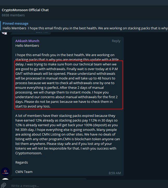Click the paperclip attach file icon
Viewport: 168px width, 188px height.
point(3,185)
